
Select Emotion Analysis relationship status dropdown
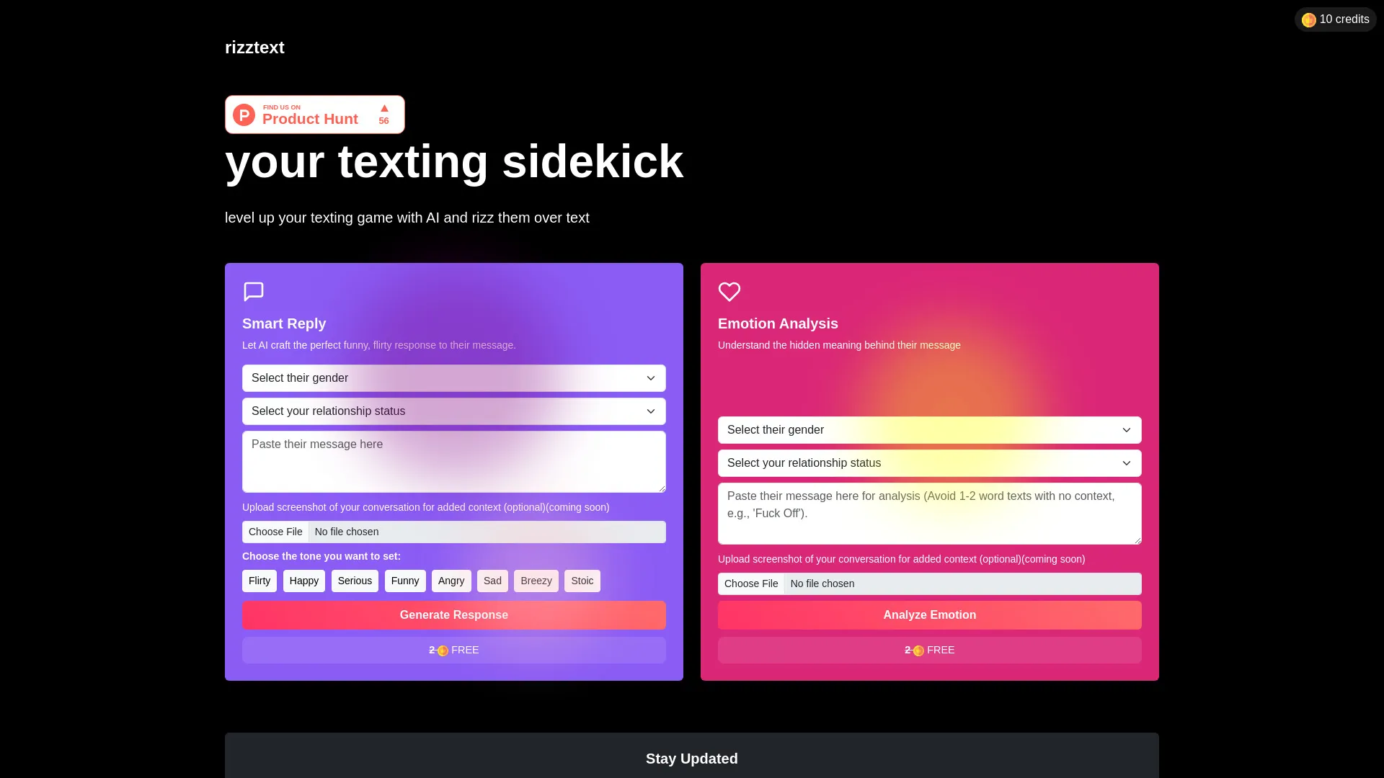930,462
